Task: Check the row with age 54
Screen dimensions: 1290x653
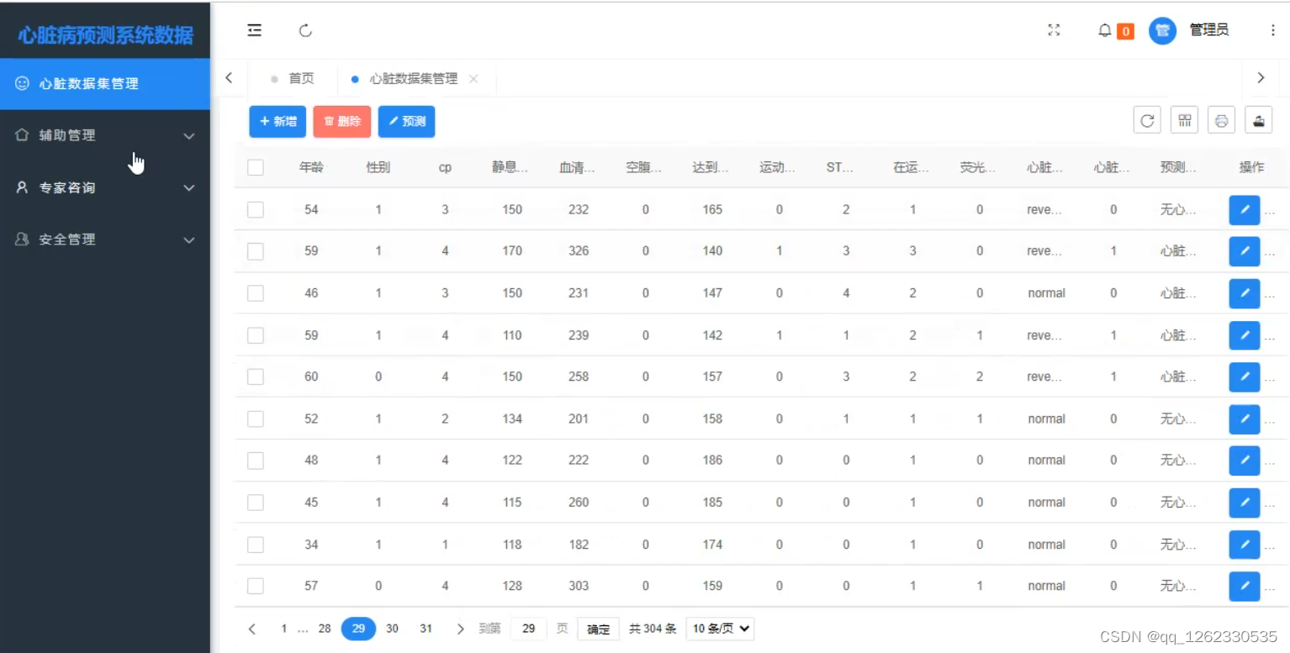Action: pos(256,209)
